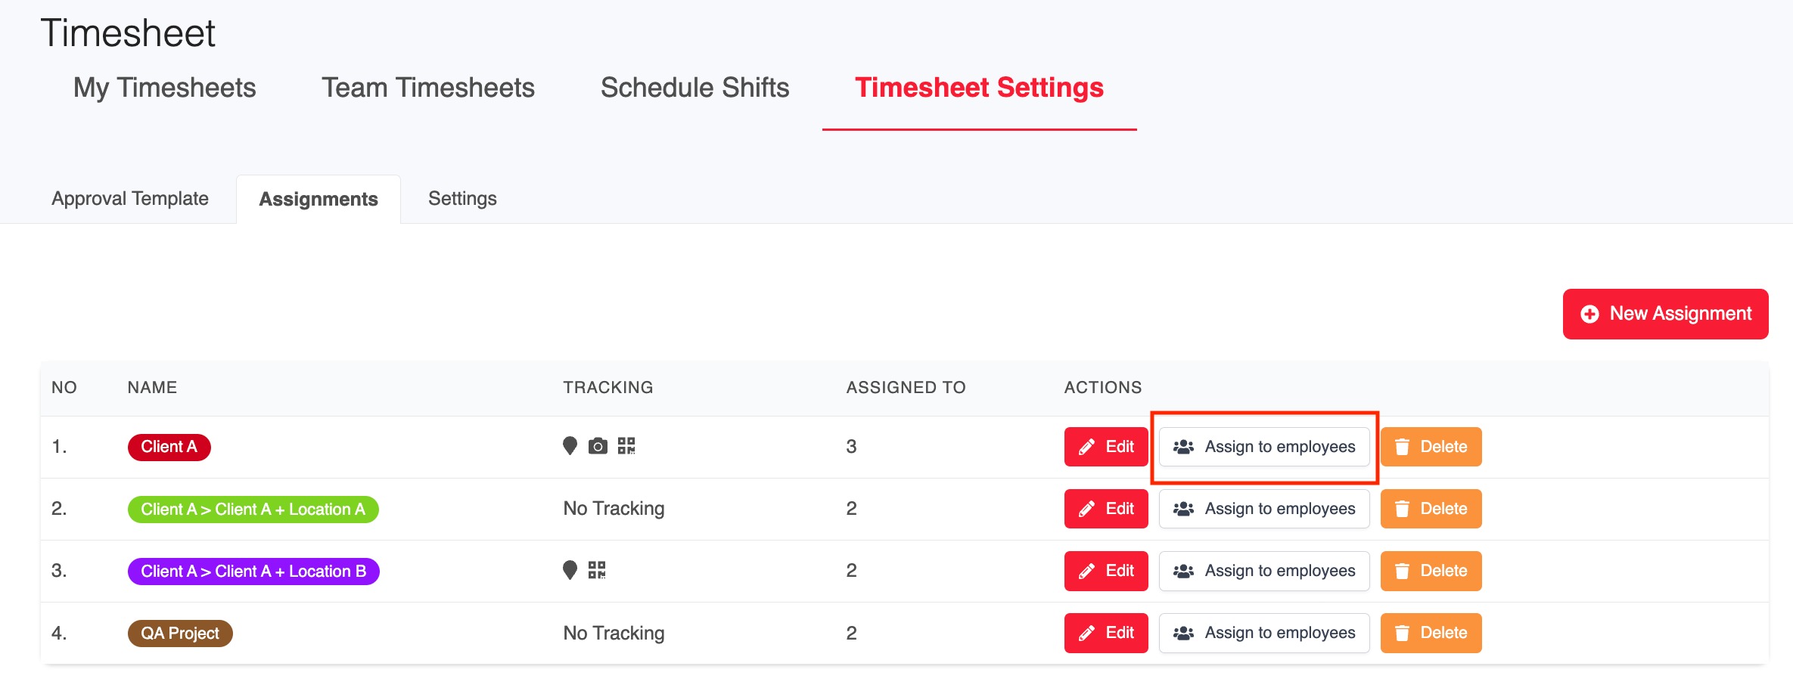Open the Team Timesheets tab

(x=428, y=88)
